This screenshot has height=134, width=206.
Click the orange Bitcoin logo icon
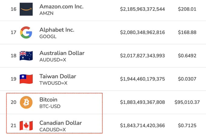click(x=26, y=102)
